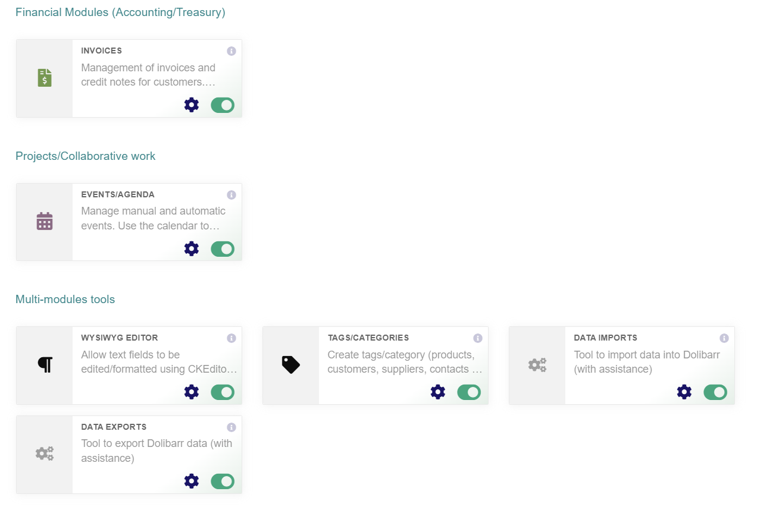Open Data Exports setup gear
779x507 pixels.
(x=192, y=481)
